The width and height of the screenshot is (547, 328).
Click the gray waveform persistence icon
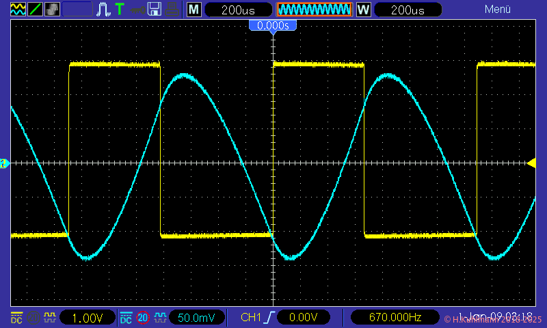(x=52, y=10)
